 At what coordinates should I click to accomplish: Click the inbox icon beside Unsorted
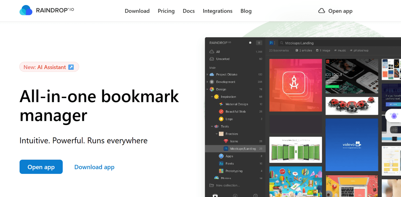[x=212, y=59]
